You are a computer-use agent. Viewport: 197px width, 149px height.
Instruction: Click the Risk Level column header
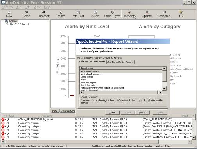pyautogui.click(x=9, y=116)
